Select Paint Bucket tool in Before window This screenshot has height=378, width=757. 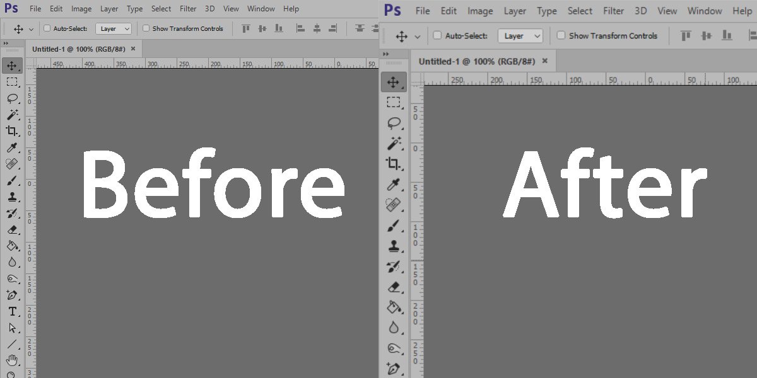[x=12, y=246]
